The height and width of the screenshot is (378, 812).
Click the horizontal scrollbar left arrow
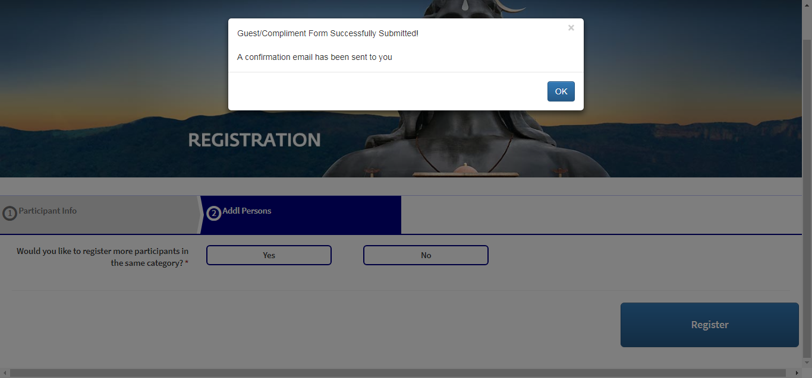(x=5, y=373)
